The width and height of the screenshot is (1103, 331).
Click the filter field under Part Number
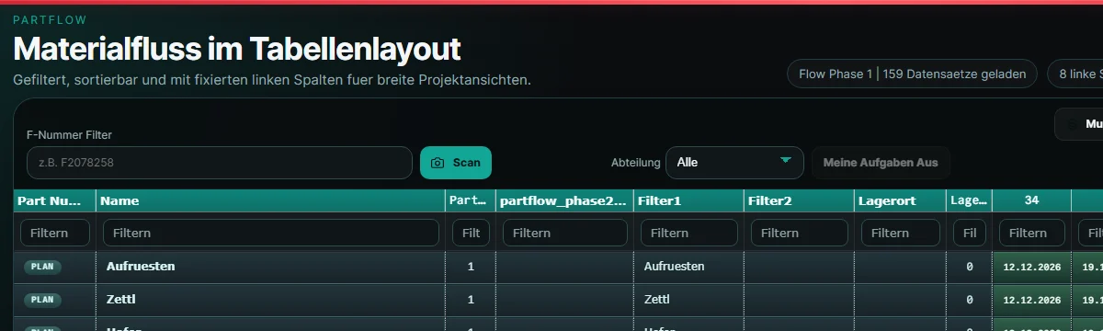coord(55,234)
